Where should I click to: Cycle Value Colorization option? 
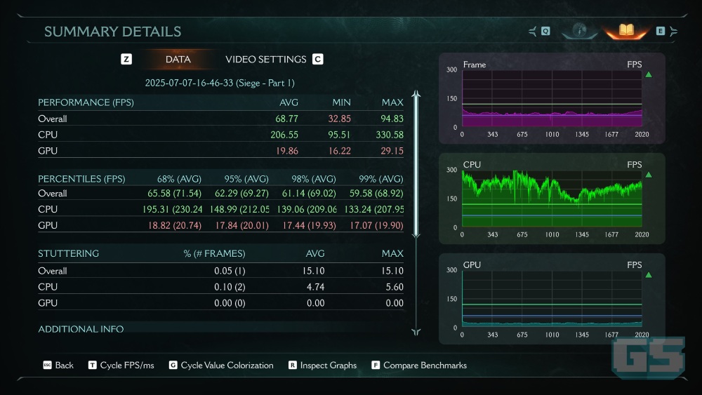[227, 365]
